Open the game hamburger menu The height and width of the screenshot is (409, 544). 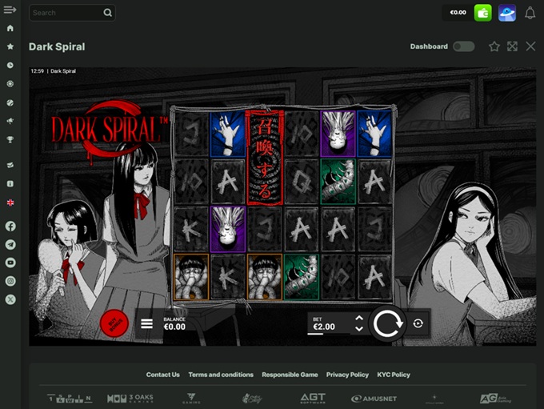(x=146, y=323)
